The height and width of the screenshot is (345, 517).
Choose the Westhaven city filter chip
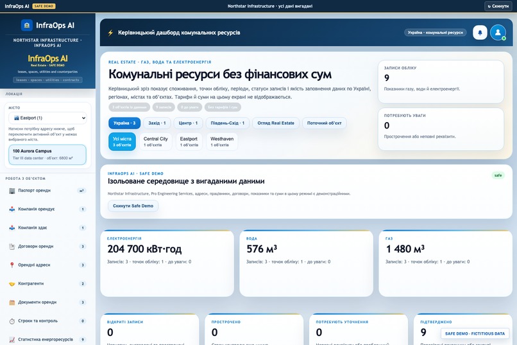point(222,141)
